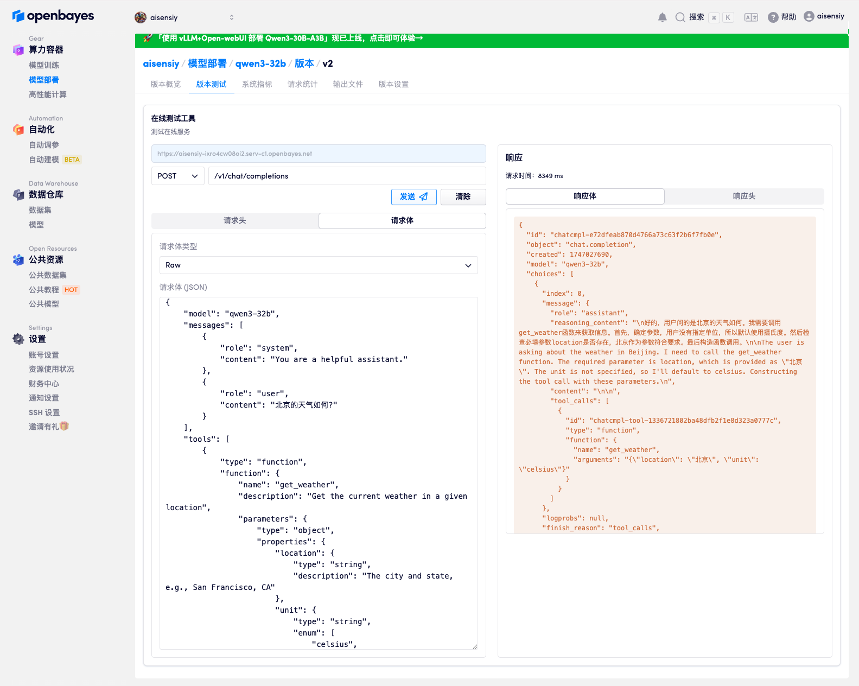The height and width of the screenshot is (686, 859).
Task: Click the 设置 gear icon in sidebar
Action: (18, 339)
